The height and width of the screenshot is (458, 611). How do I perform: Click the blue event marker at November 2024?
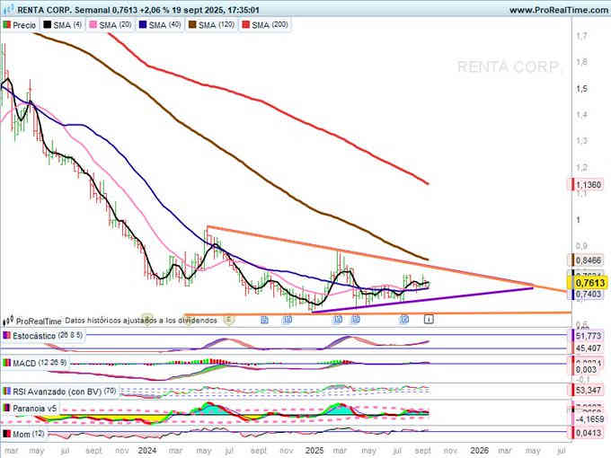pos(288,320)
